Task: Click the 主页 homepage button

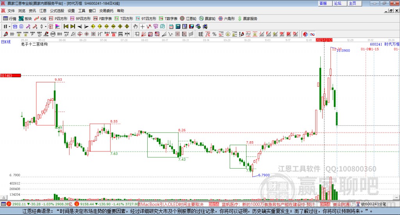Action: click(355, 3)
